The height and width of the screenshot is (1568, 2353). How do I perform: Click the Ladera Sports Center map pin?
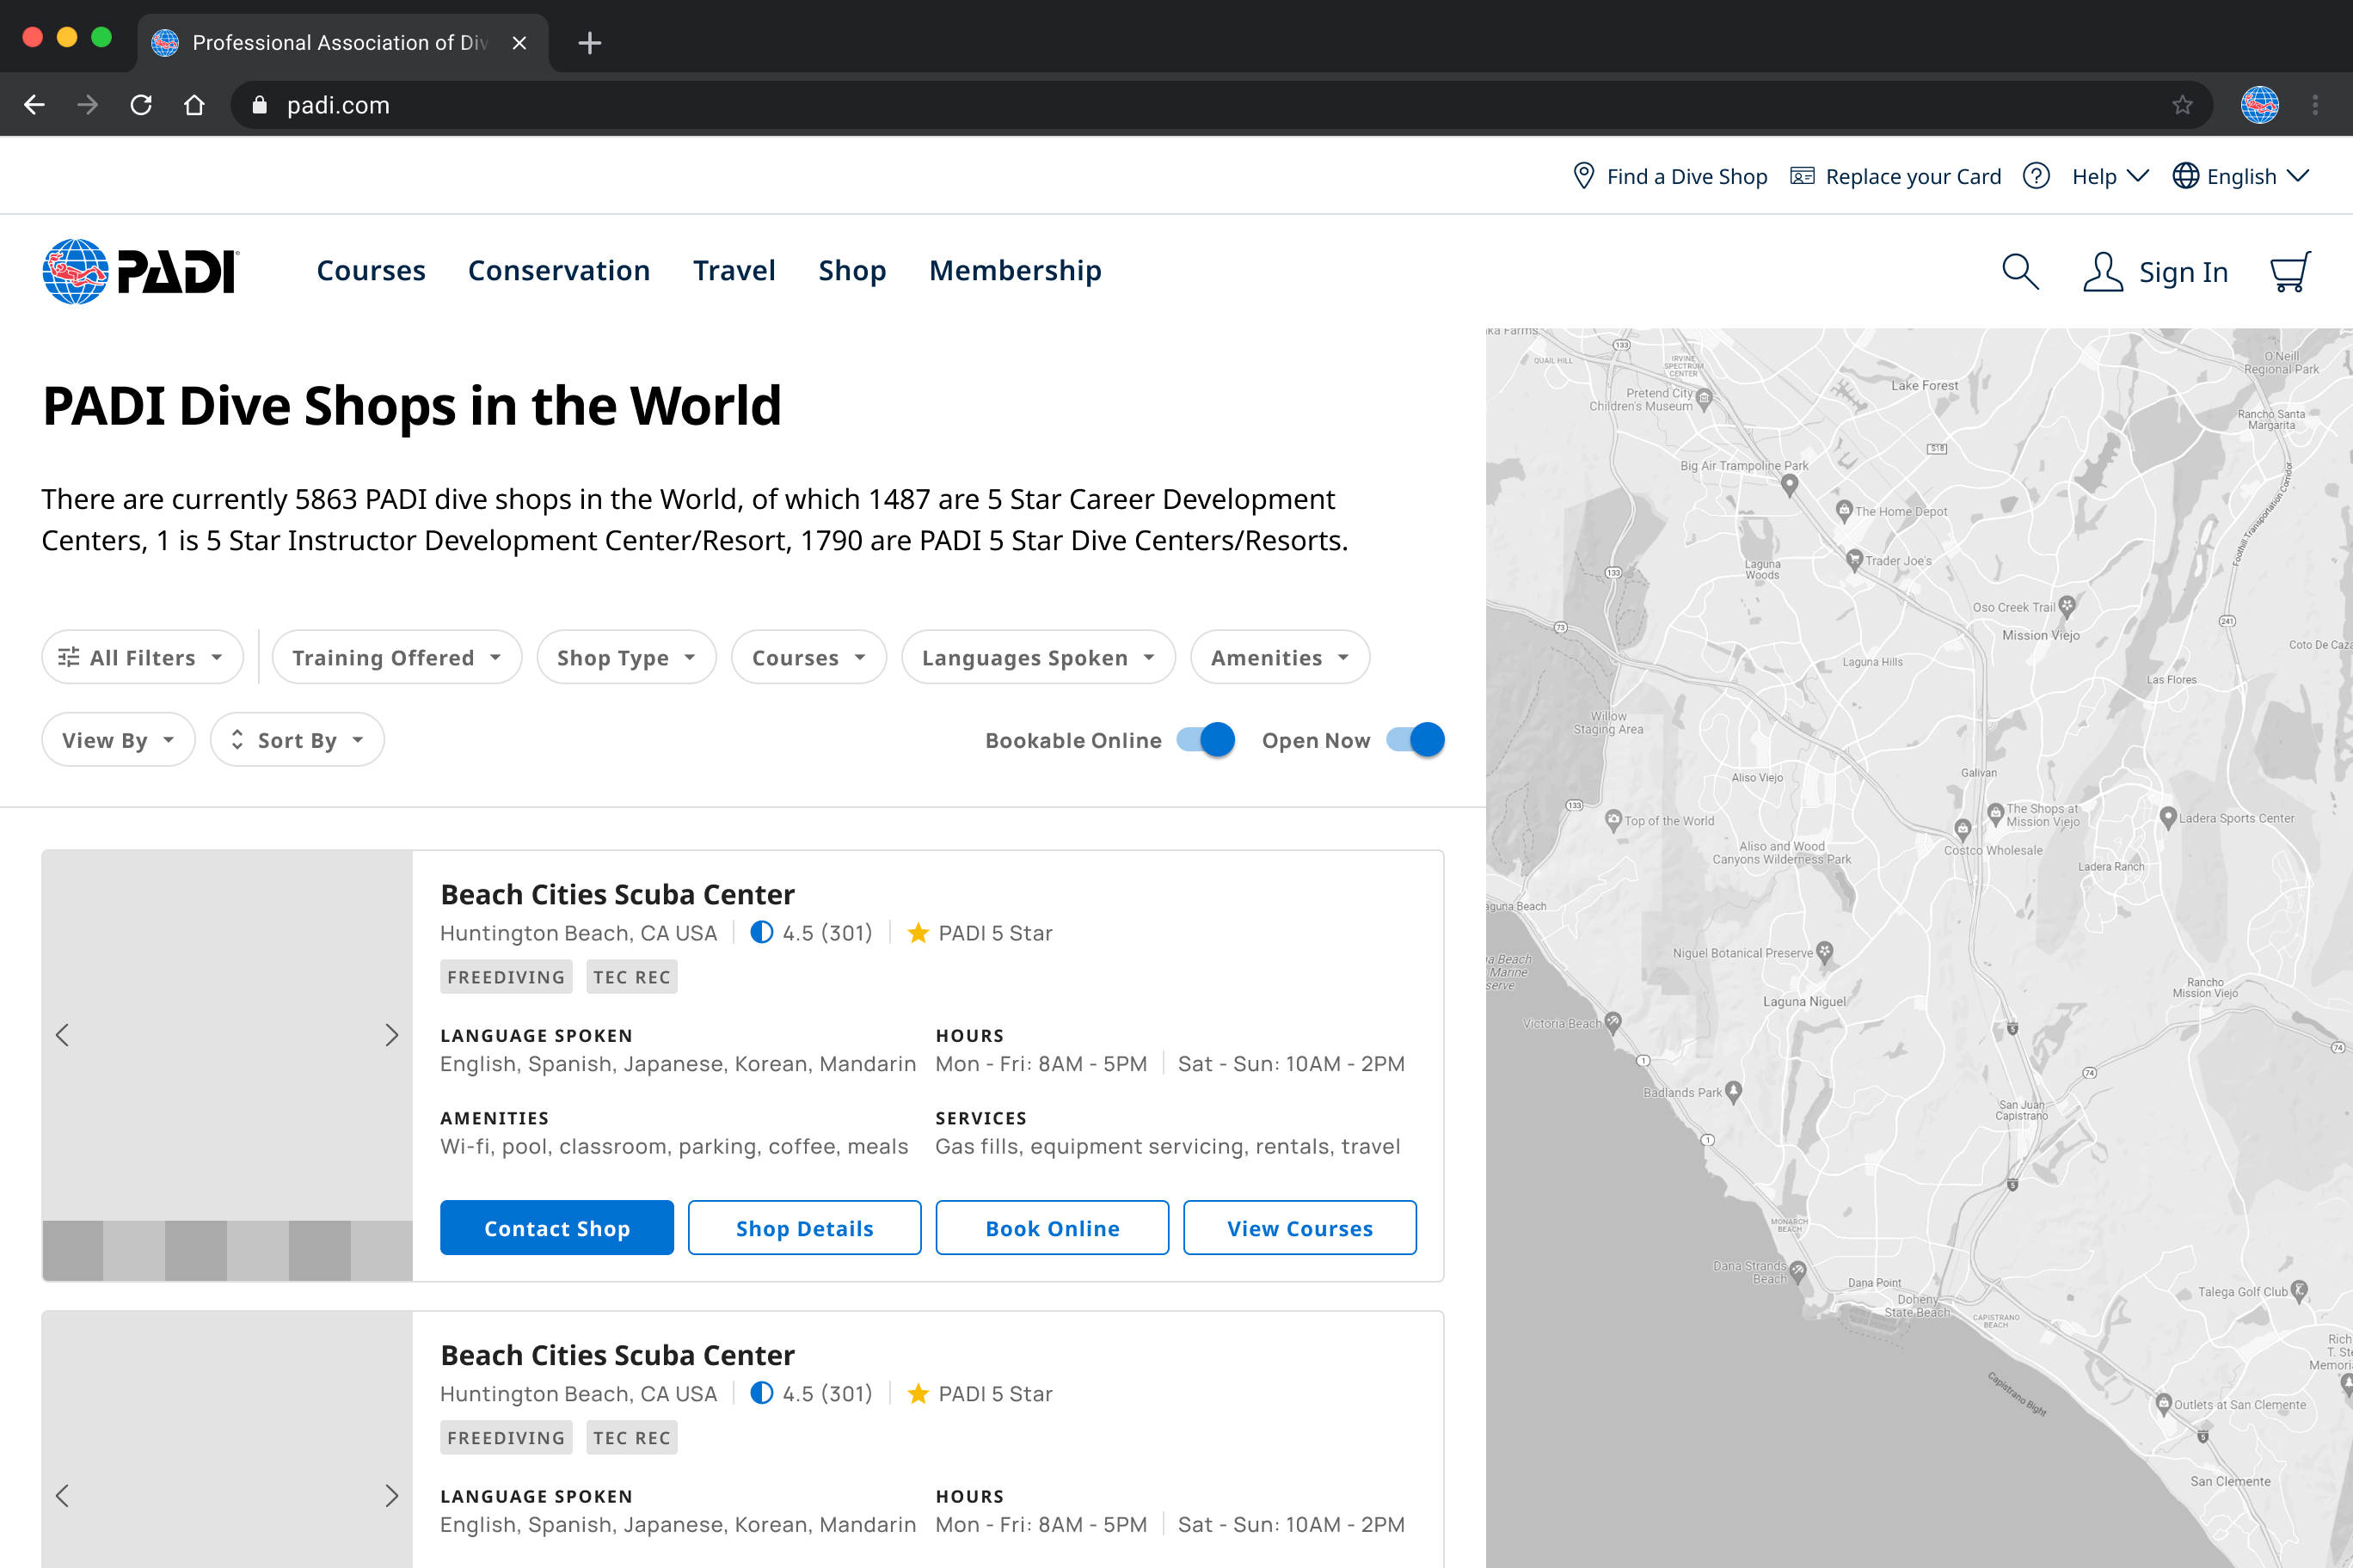tap(2167, 817)
